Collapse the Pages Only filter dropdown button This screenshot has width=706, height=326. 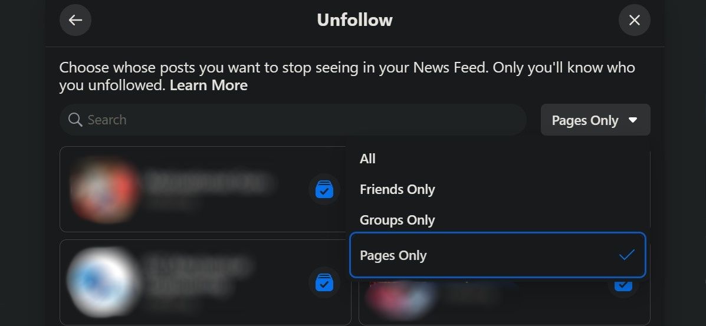[595, 120]
